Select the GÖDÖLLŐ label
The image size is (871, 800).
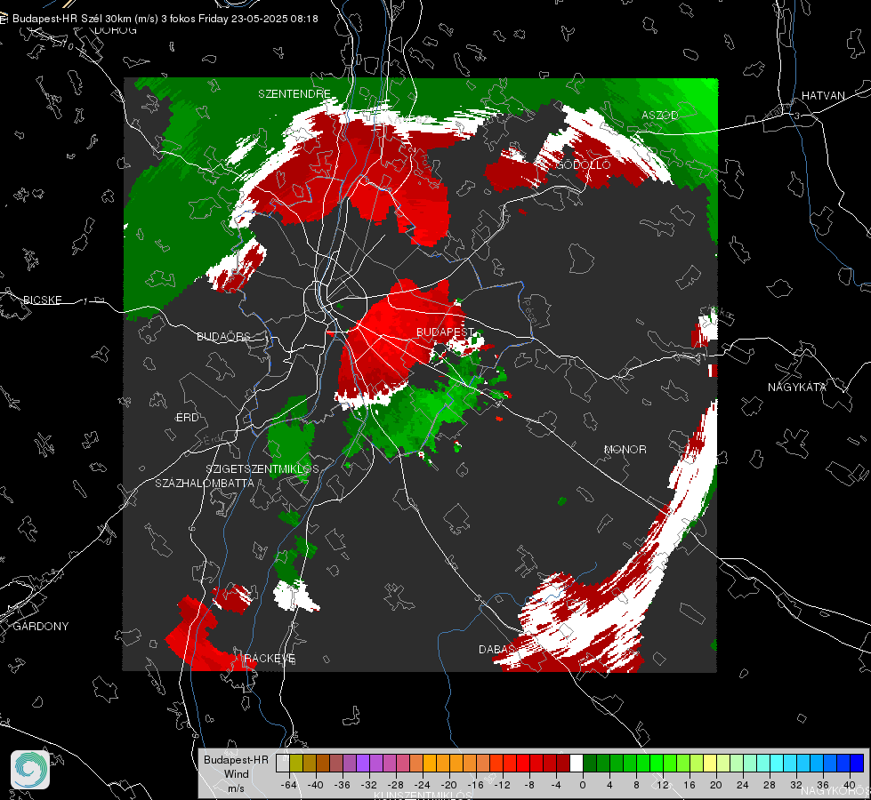(584, 164)
